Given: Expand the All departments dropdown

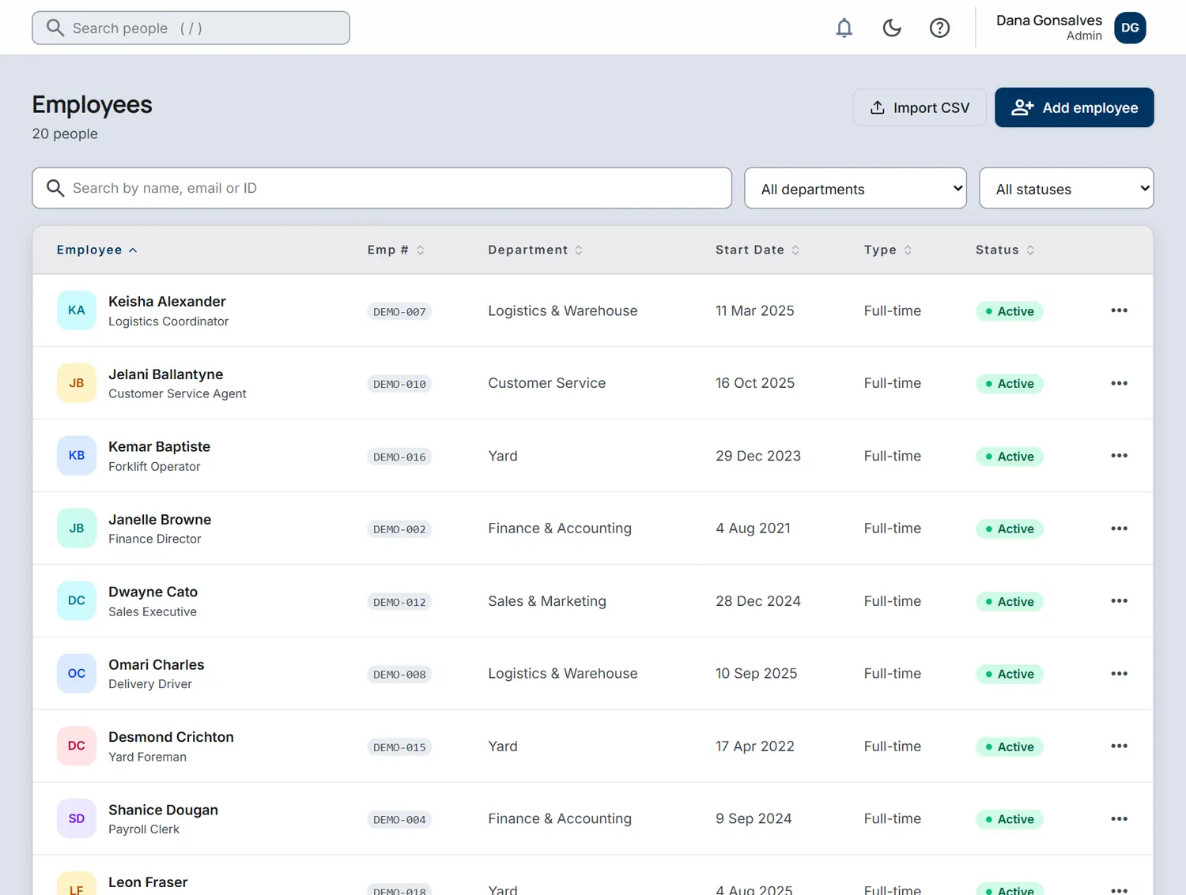Looking at the screenshot, I should pos(856,188).
